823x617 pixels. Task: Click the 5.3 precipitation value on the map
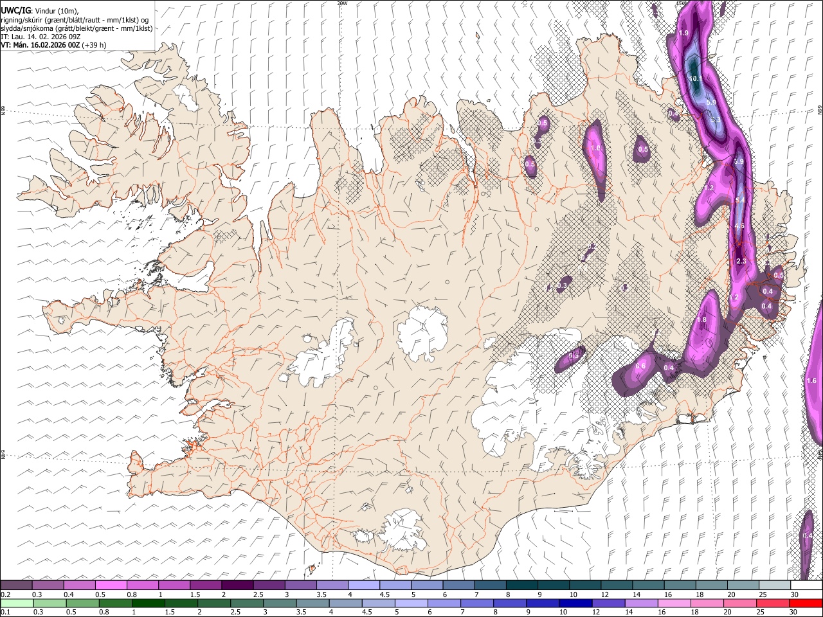tap(716, 120)
